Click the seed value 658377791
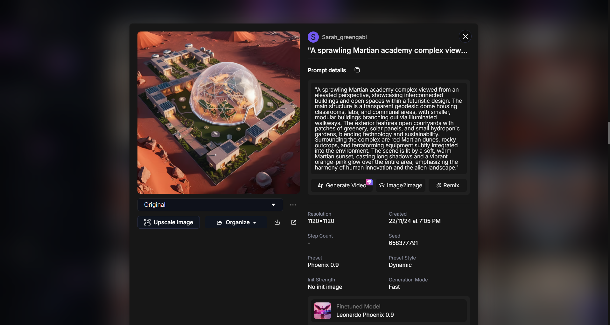The image size is (610, 325). [403, 243]
